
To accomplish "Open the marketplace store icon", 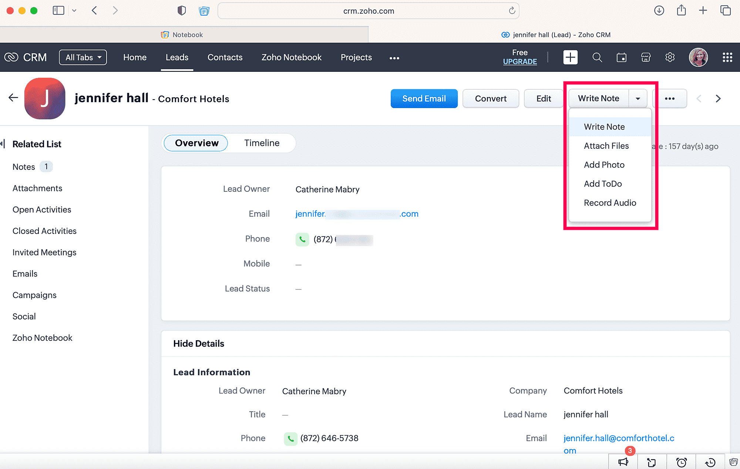I will (646, 57).
